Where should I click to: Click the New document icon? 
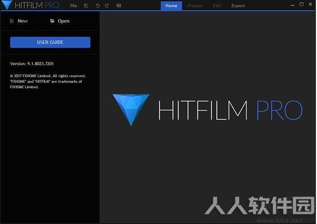tap(12, 21)
